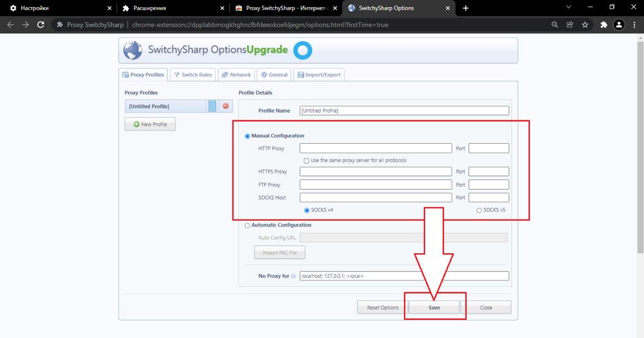Edit the No Proxy for field
Screen dimensions: 644x338
tap(404, 276)
